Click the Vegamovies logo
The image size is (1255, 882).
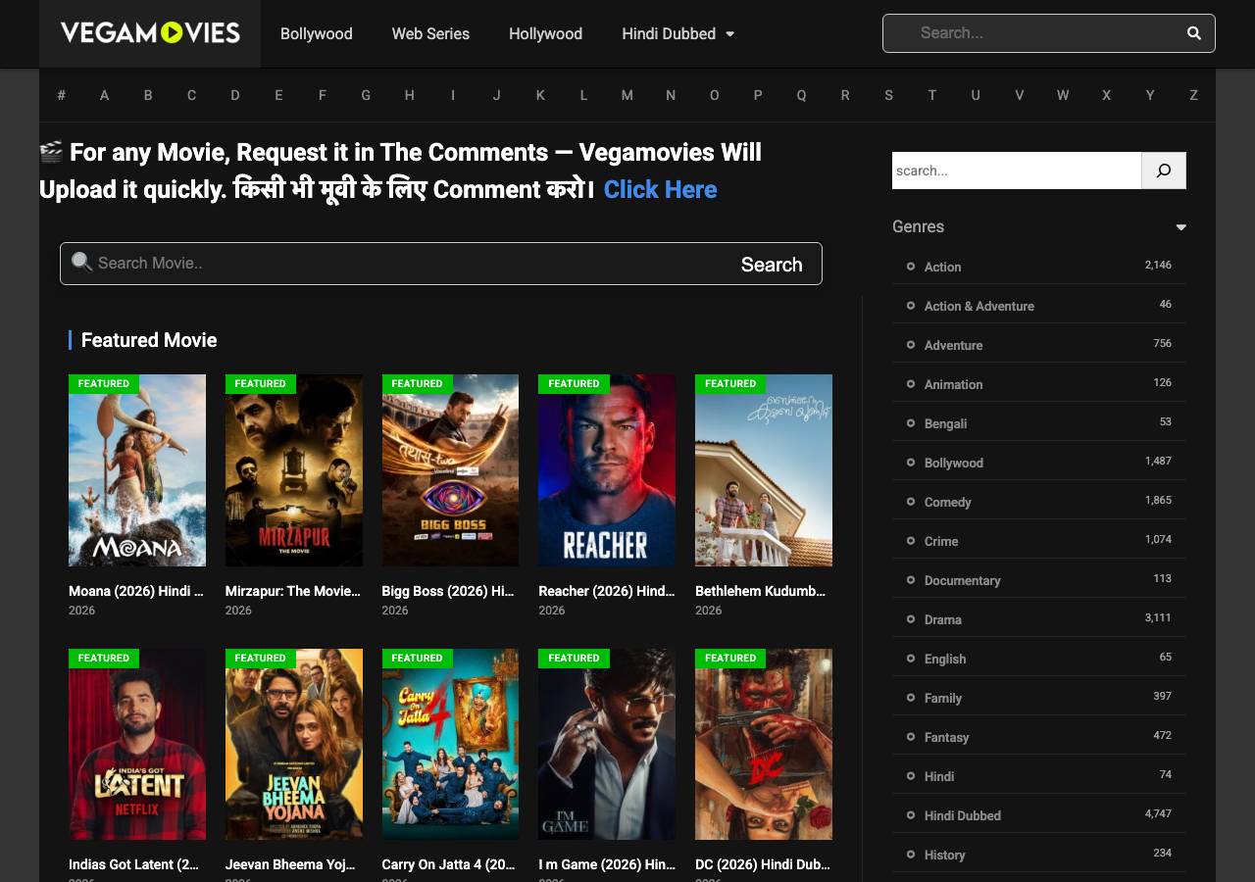150,33
